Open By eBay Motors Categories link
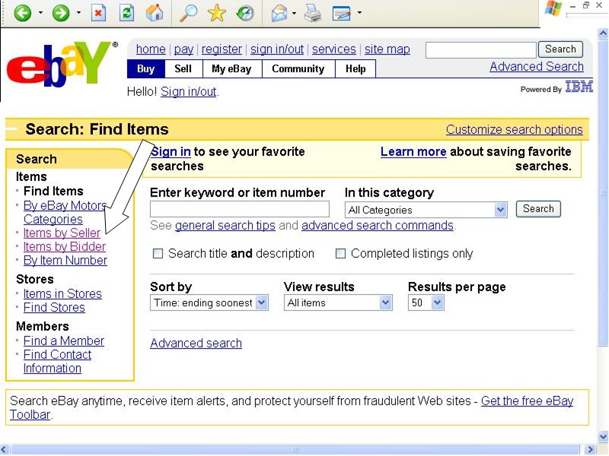Image resolution: width=609 pixels, height=456 pixels. point(64,213)
